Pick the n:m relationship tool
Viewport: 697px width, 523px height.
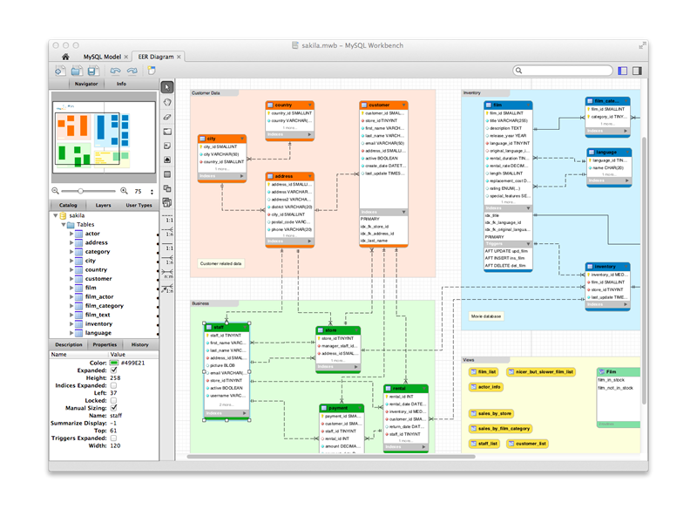[x=168, y=275]
